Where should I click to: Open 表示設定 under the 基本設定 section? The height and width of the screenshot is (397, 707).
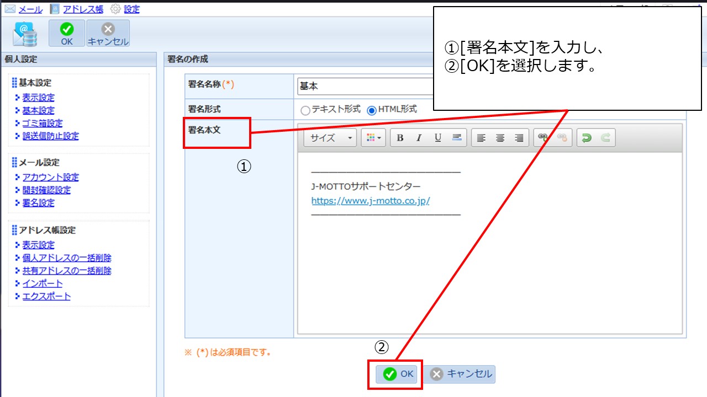tap(39, 98)
